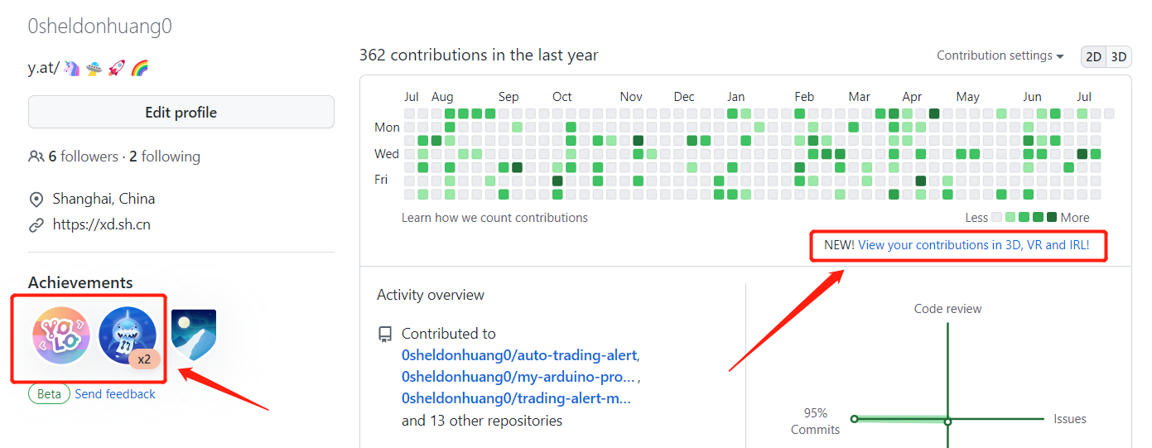The height and width of the screenshot is (448, 1152).
Task: Click the website link chain icon
Action: pyautogui.click(x=36, y=224)
